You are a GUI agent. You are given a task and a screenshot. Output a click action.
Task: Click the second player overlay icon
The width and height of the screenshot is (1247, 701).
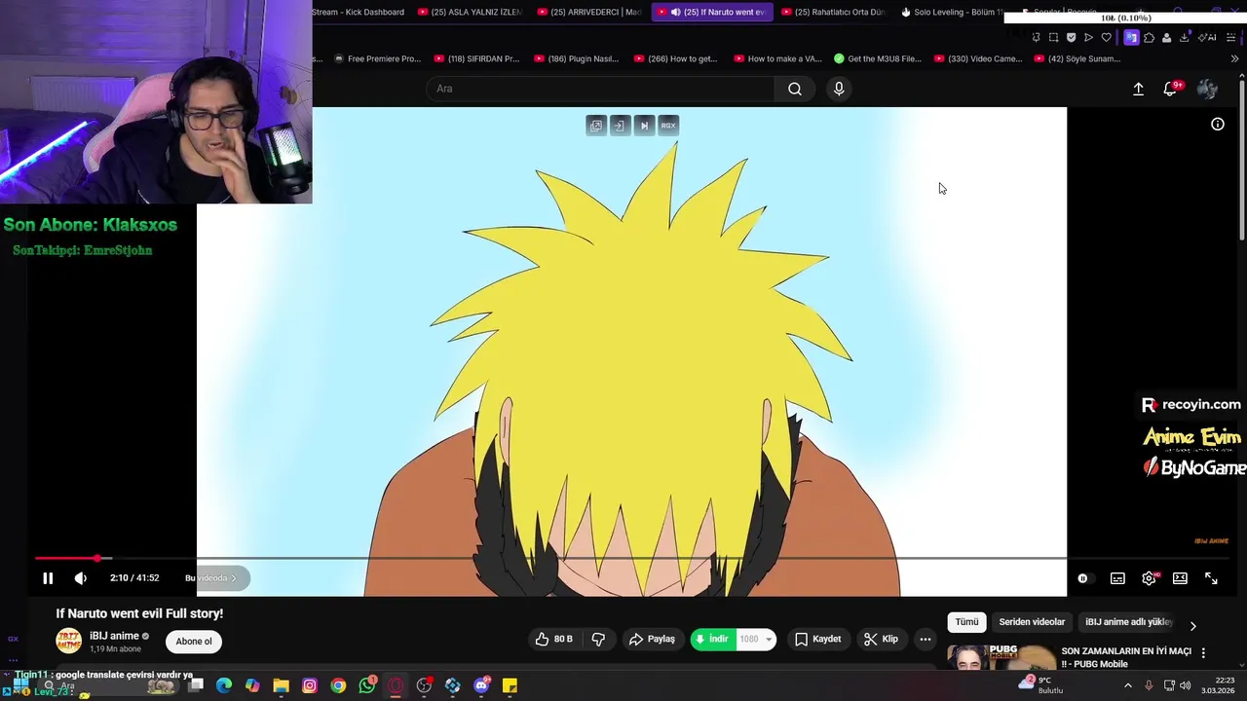tap(621, 126)
